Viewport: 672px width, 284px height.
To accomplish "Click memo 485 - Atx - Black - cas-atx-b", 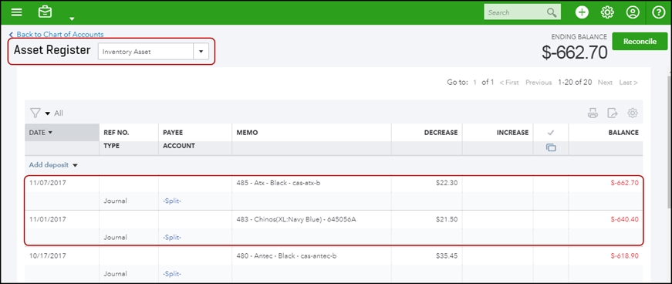I will [x=279, y=183].
